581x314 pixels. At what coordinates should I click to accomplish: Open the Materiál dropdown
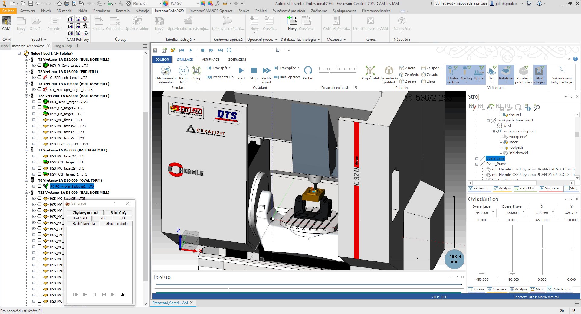tap(160, 3)
